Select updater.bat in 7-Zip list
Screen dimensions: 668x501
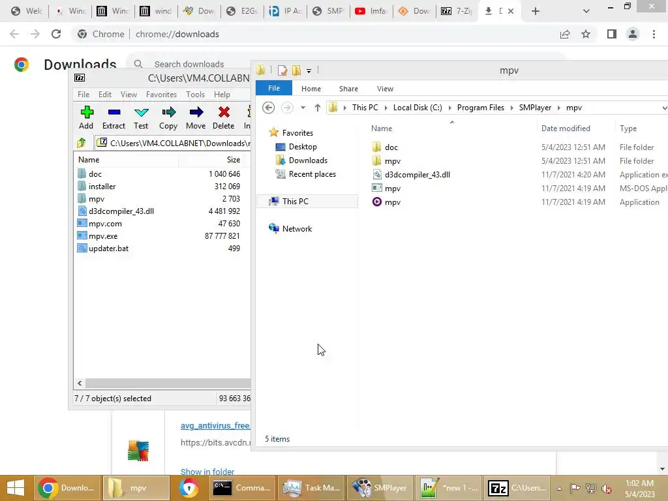tap(108, 248)
